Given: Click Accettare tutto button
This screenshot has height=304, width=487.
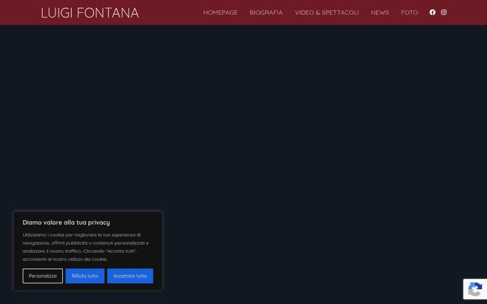Looking at the screenshot, I should (x=130, y=276).
